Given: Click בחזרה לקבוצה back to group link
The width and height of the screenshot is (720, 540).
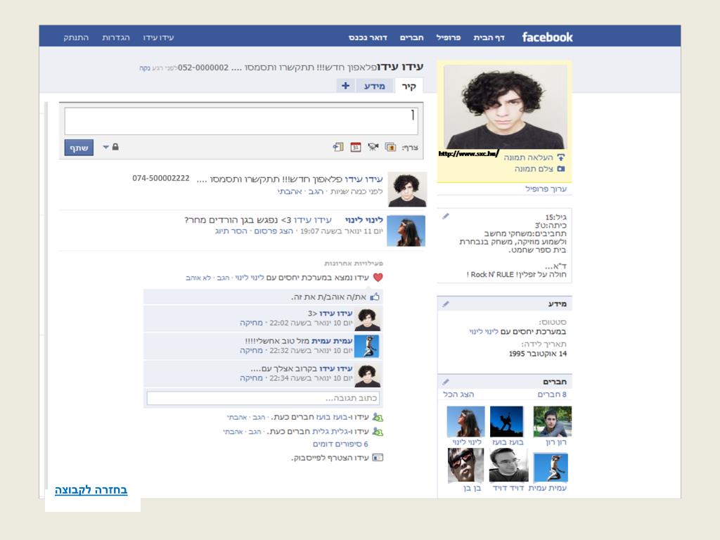Looking at the screenshot, I should 91,490.
